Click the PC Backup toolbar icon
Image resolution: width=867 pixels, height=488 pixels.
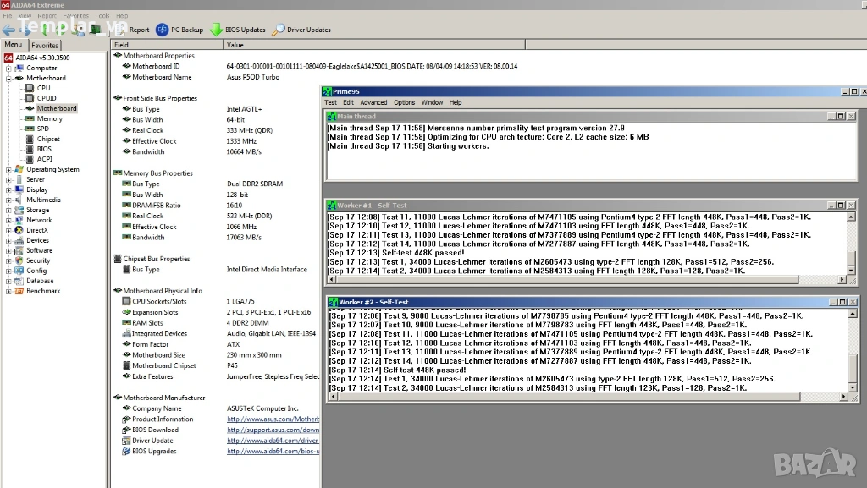coord(162,30)
